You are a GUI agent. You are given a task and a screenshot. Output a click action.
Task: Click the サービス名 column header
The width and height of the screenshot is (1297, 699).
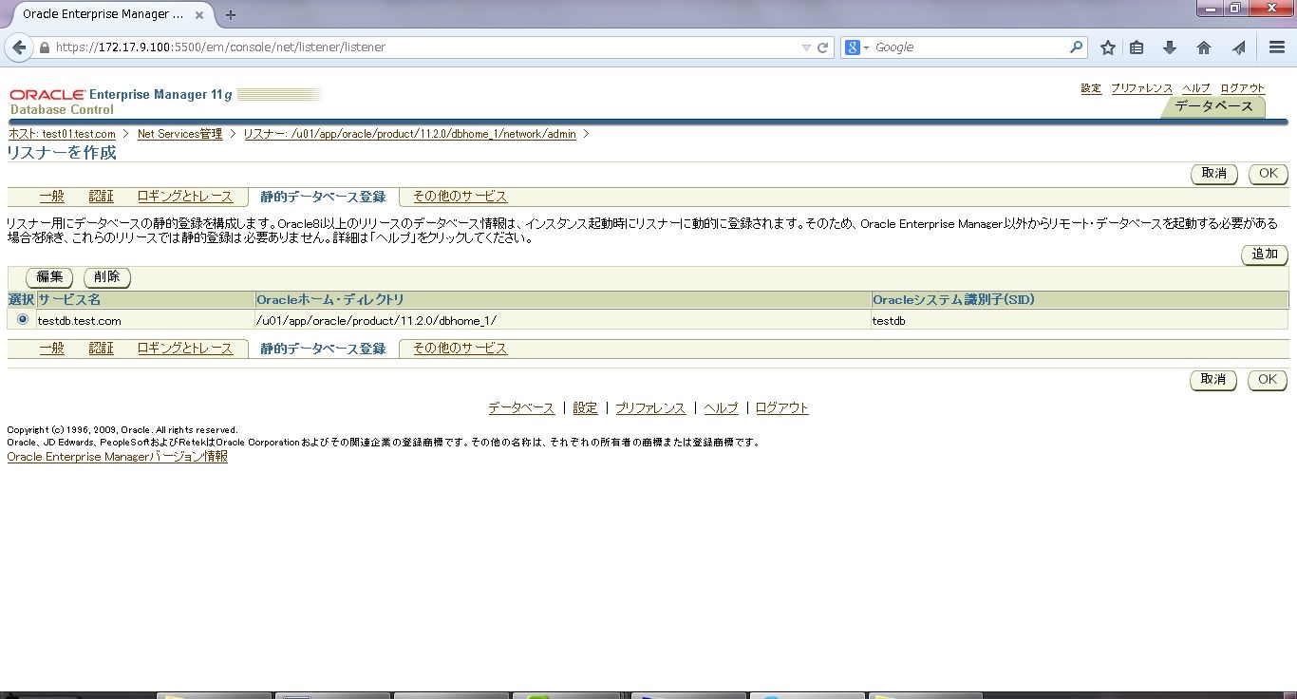(146, 300)
